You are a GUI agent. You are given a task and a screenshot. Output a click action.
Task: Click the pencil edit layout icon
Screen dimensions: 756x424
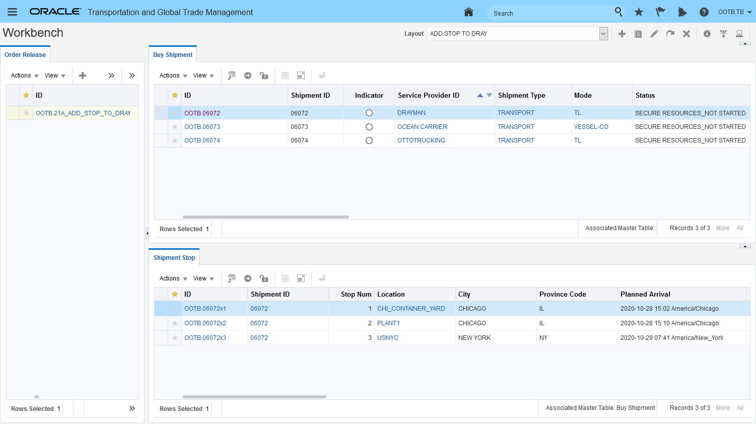coord(654,34)
